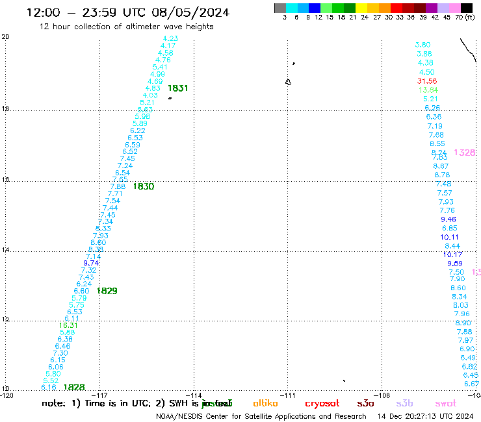The width and height of the screenshot is (481, 422).
Task: Select the 5.41 wave height reading
Action: 160,67
